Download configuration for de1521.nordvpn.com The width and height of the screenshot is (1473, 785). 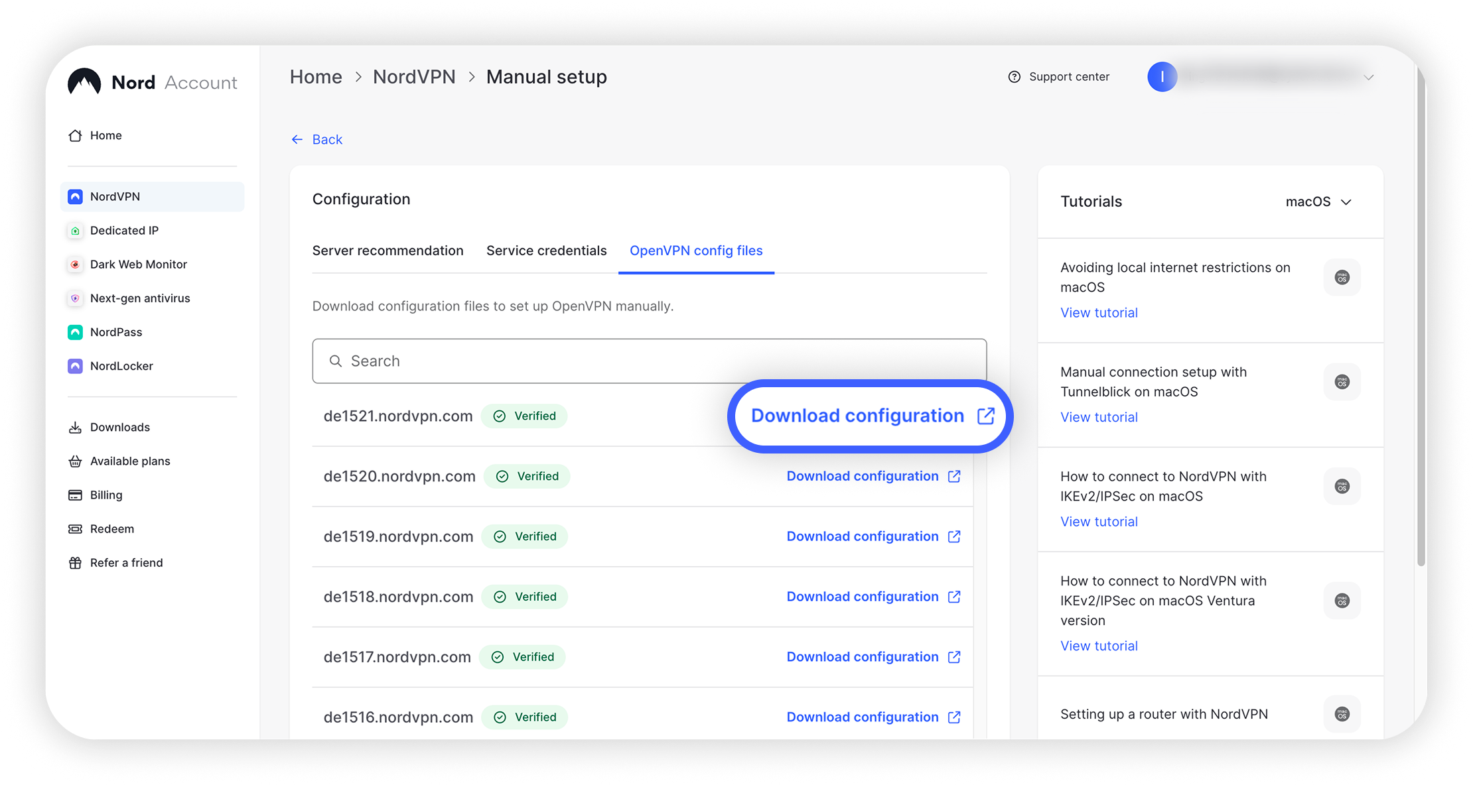[x=871, y=416]
